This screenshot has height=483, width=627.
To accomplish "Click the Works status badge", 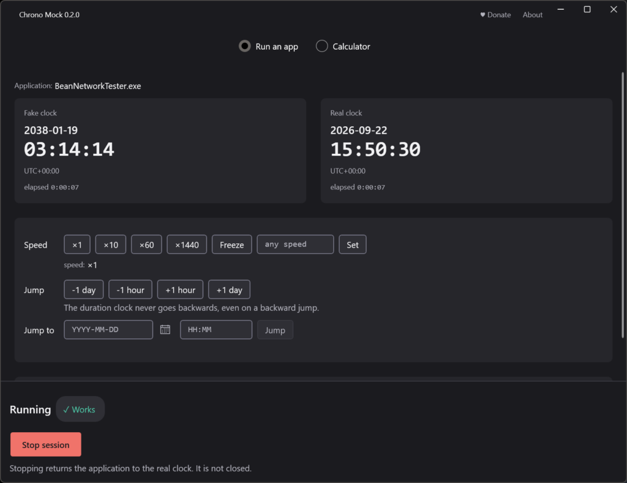I will click(80, 409).
